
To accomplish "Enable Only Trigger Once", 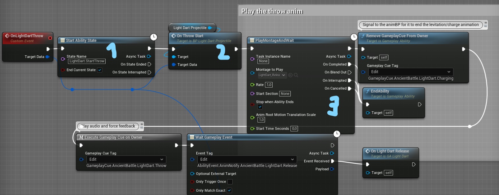I will pos(230,181).
